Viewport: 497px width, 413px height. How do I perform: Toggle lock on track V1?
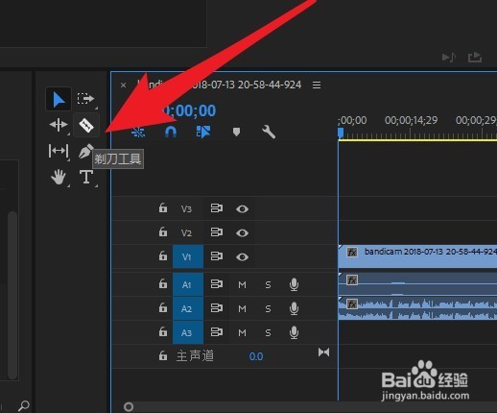(x=163, y=255)
